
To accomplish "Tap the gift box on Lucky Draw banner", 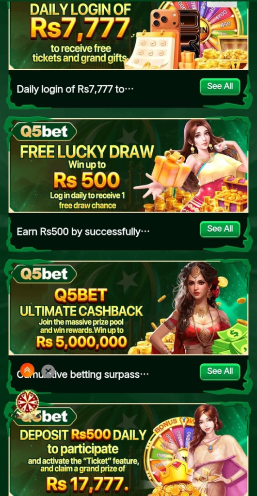I will (x=170, y=170).
